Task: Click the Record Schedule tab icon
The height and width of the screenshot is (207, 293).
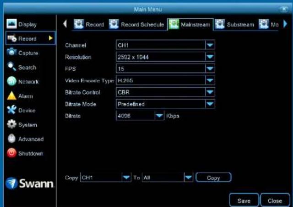Action: 114,24
